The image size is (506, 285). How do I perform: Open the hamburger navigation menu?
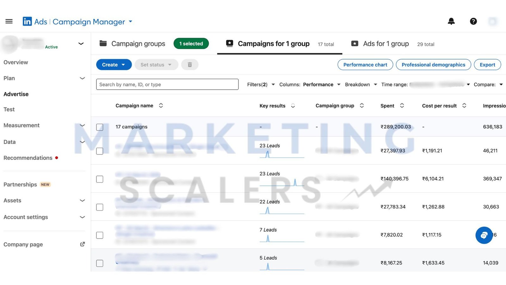pyautogui.click(x=9, y=21)
